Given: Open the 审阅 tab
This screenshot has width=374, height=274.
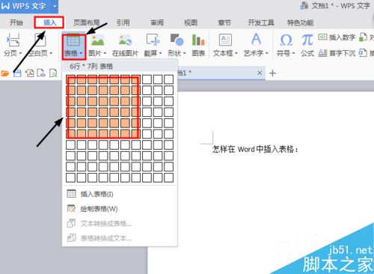Looking at the screenshot, I should pos(157,22).
